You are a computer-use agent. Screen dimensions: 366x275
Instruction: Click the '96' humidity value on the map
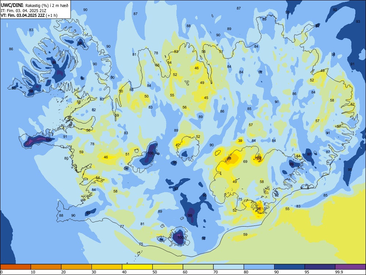[80, 43]
